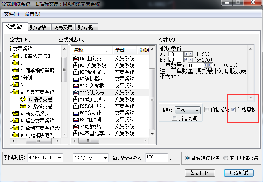Click folder icon named 1
The image size is (263, 182).
point(16,63)
